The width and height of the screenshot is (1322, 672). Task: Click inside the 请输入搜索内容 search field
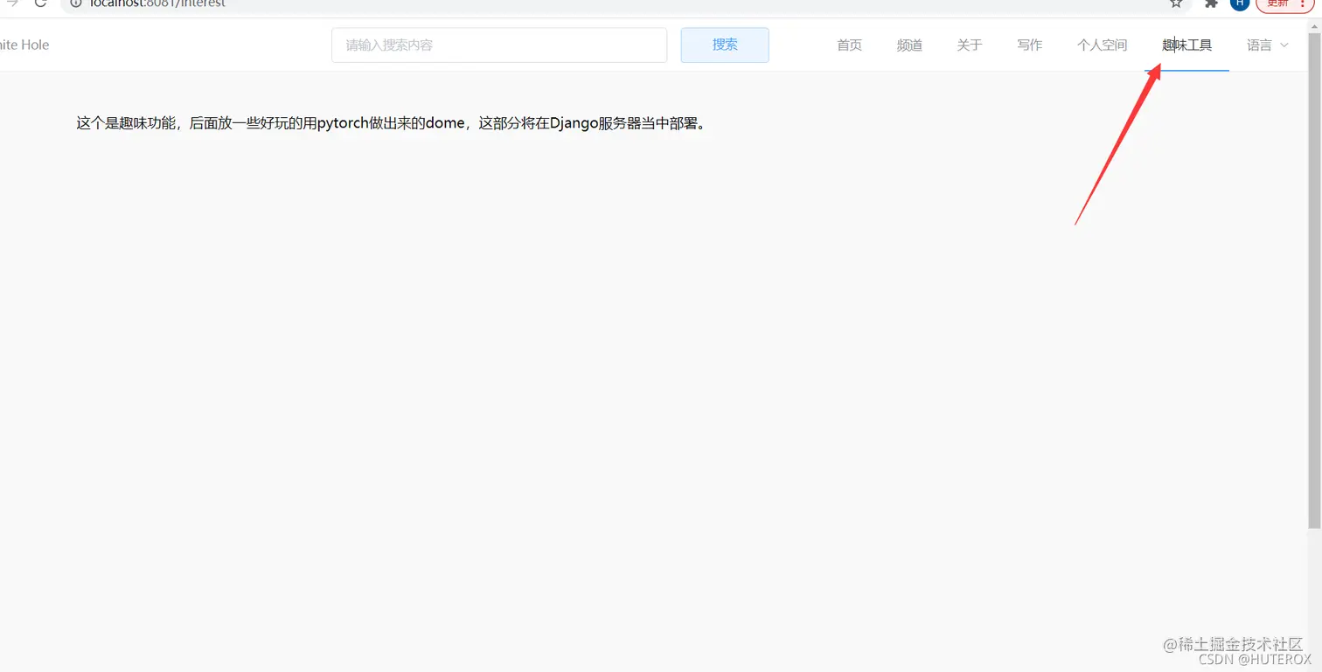pyautogui.click(x=498, y=45)
